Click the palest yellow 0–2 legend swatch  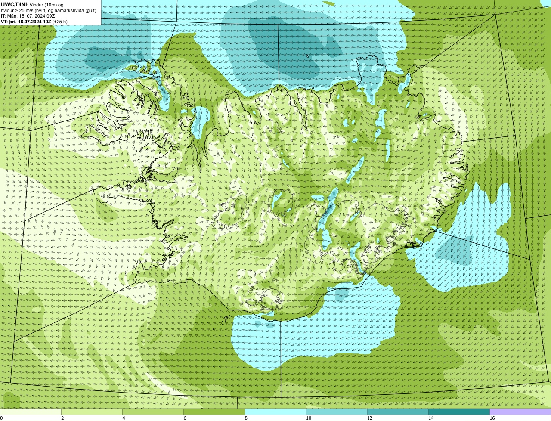pyautogui.click(x=31, y=412)
